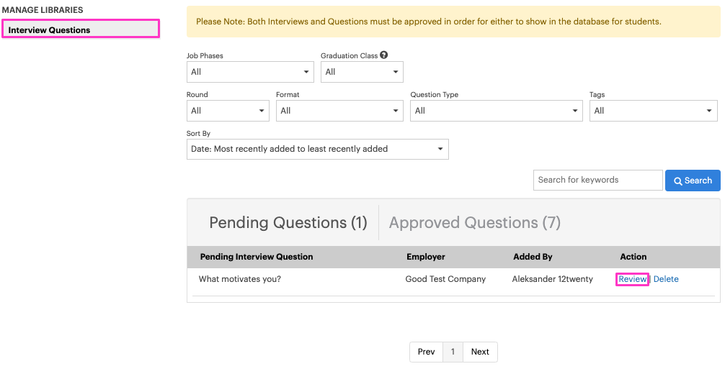
Task: Click the Graduation Class help question-mark icon
Action: click(384, 55)
